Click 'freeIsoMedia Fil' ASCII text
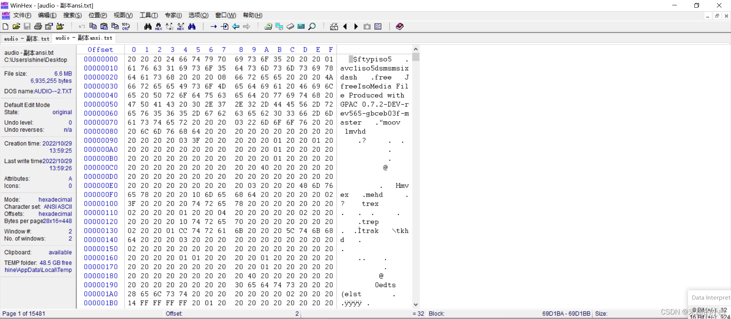Viewport: 731px width, 319px height. [x=374, y=86]
